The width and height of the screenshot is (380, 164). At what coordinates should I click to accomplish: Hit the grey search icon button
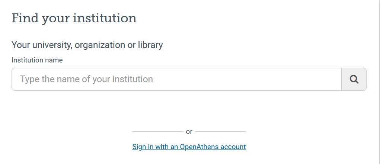point(354,79)
